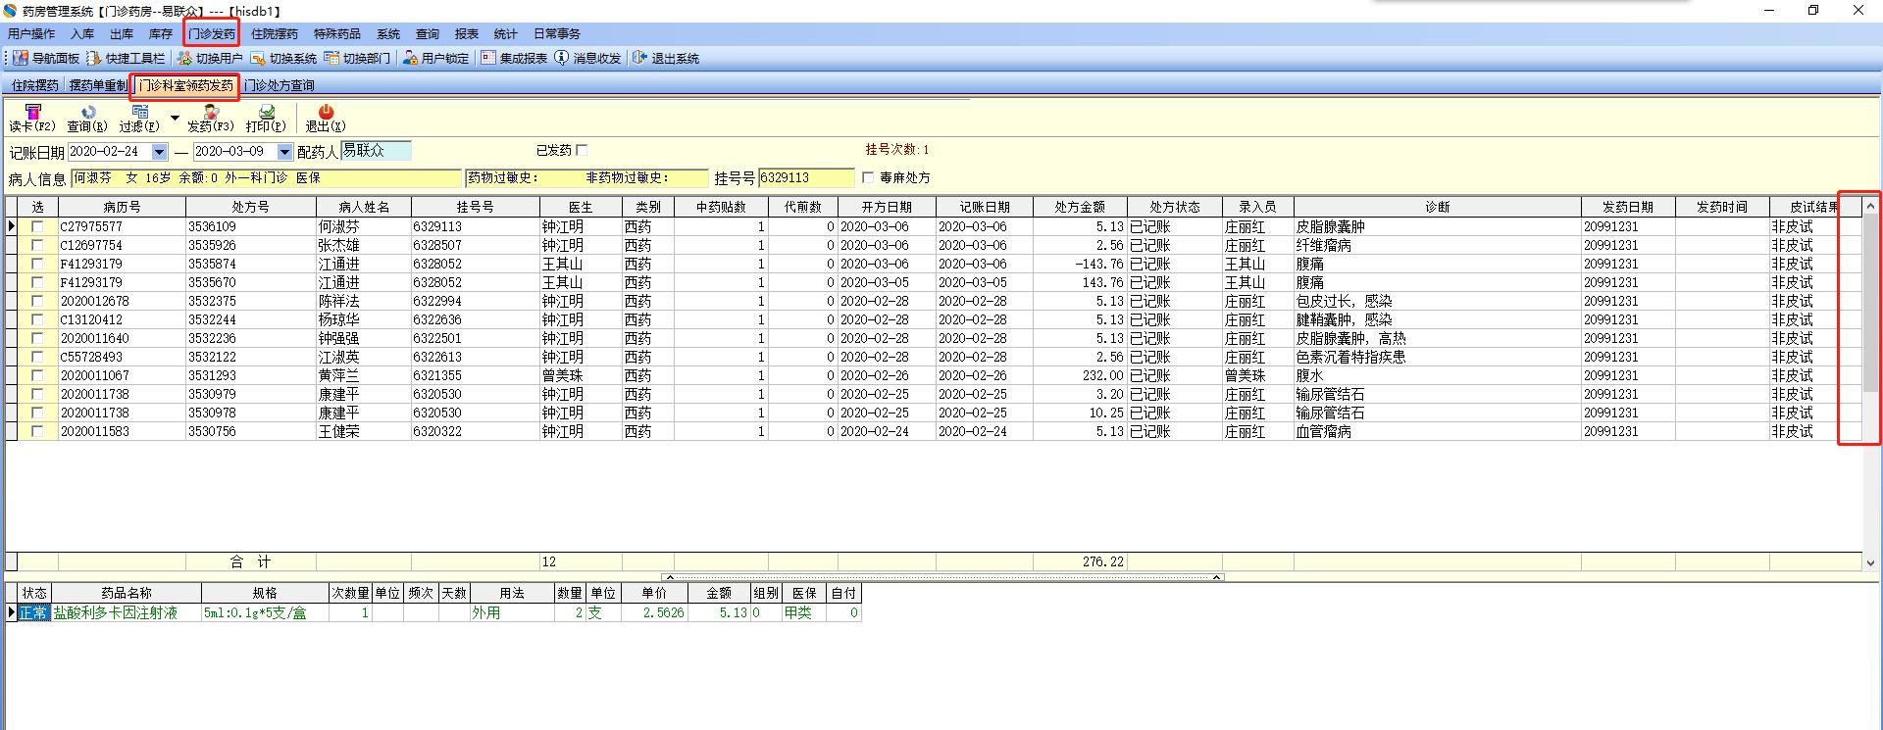1883x730 pixels.
Task: Check the select box for patient 张杰雄
Action: click(x=37, y=245)
